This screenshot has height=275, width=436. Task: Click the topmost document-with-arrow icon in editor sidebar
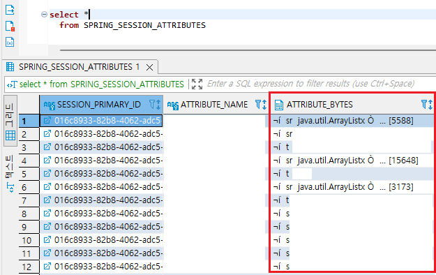pyautogui.click(x=10, y=10)
